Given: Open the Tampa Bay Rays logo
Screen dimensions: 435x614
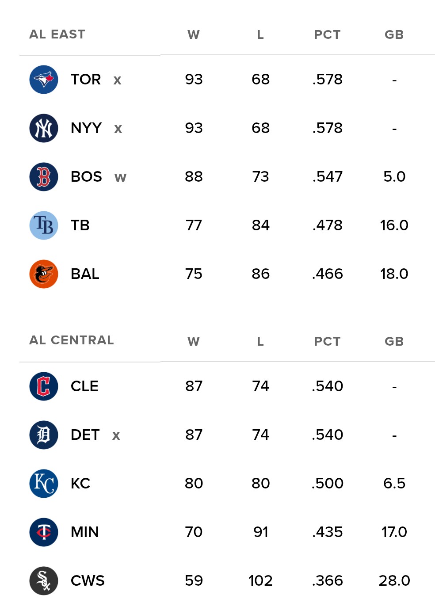Looking at the screenshot, I should pos(44,225).
